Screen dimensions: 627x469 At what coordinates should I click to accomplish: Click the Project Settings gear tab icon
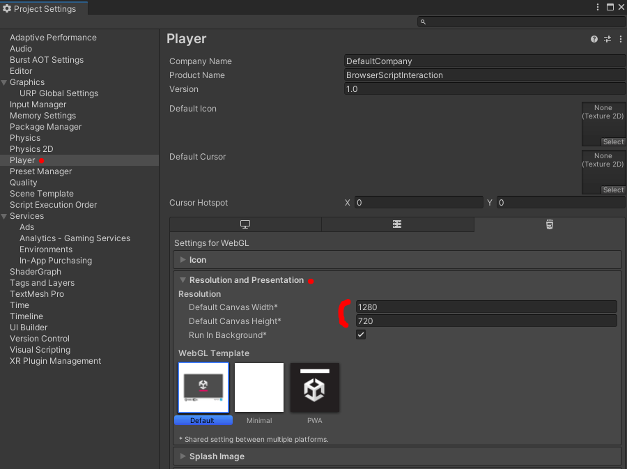7,8
